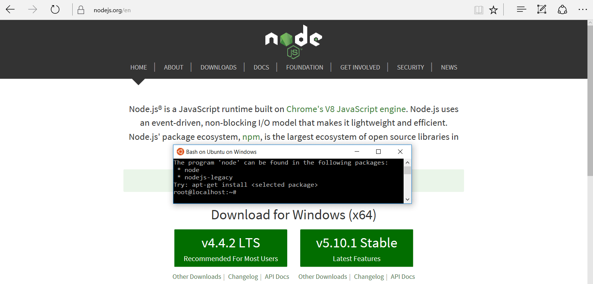Click Bash scrollbar up arrow
593x284 pixels.
(x=407, y=162)
